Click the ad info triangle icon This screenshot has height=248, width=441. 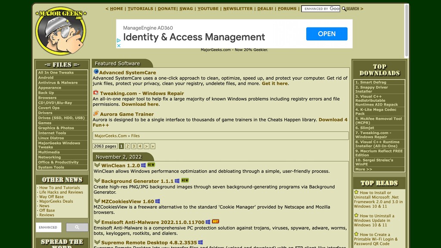[119, 40]
